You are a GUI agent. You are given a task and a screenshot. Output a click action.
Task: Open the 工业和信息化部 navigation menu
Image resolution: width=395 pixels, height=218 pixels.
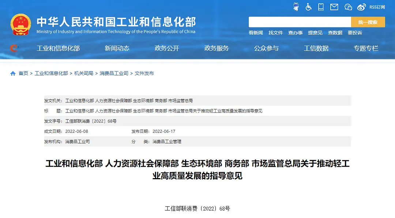(58, 48)
